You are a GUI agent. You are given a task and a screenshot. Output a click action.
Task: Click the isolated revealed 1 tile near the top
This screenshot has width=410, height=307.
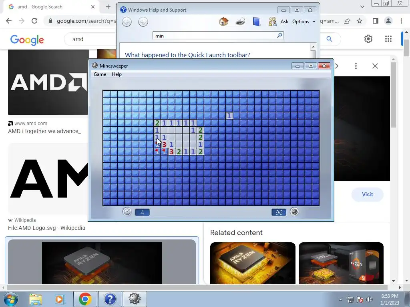229,116
